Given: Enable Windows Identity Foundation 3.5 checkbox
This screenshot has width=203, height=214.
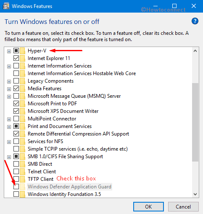Looking at the screenshot, I should 16,194.
